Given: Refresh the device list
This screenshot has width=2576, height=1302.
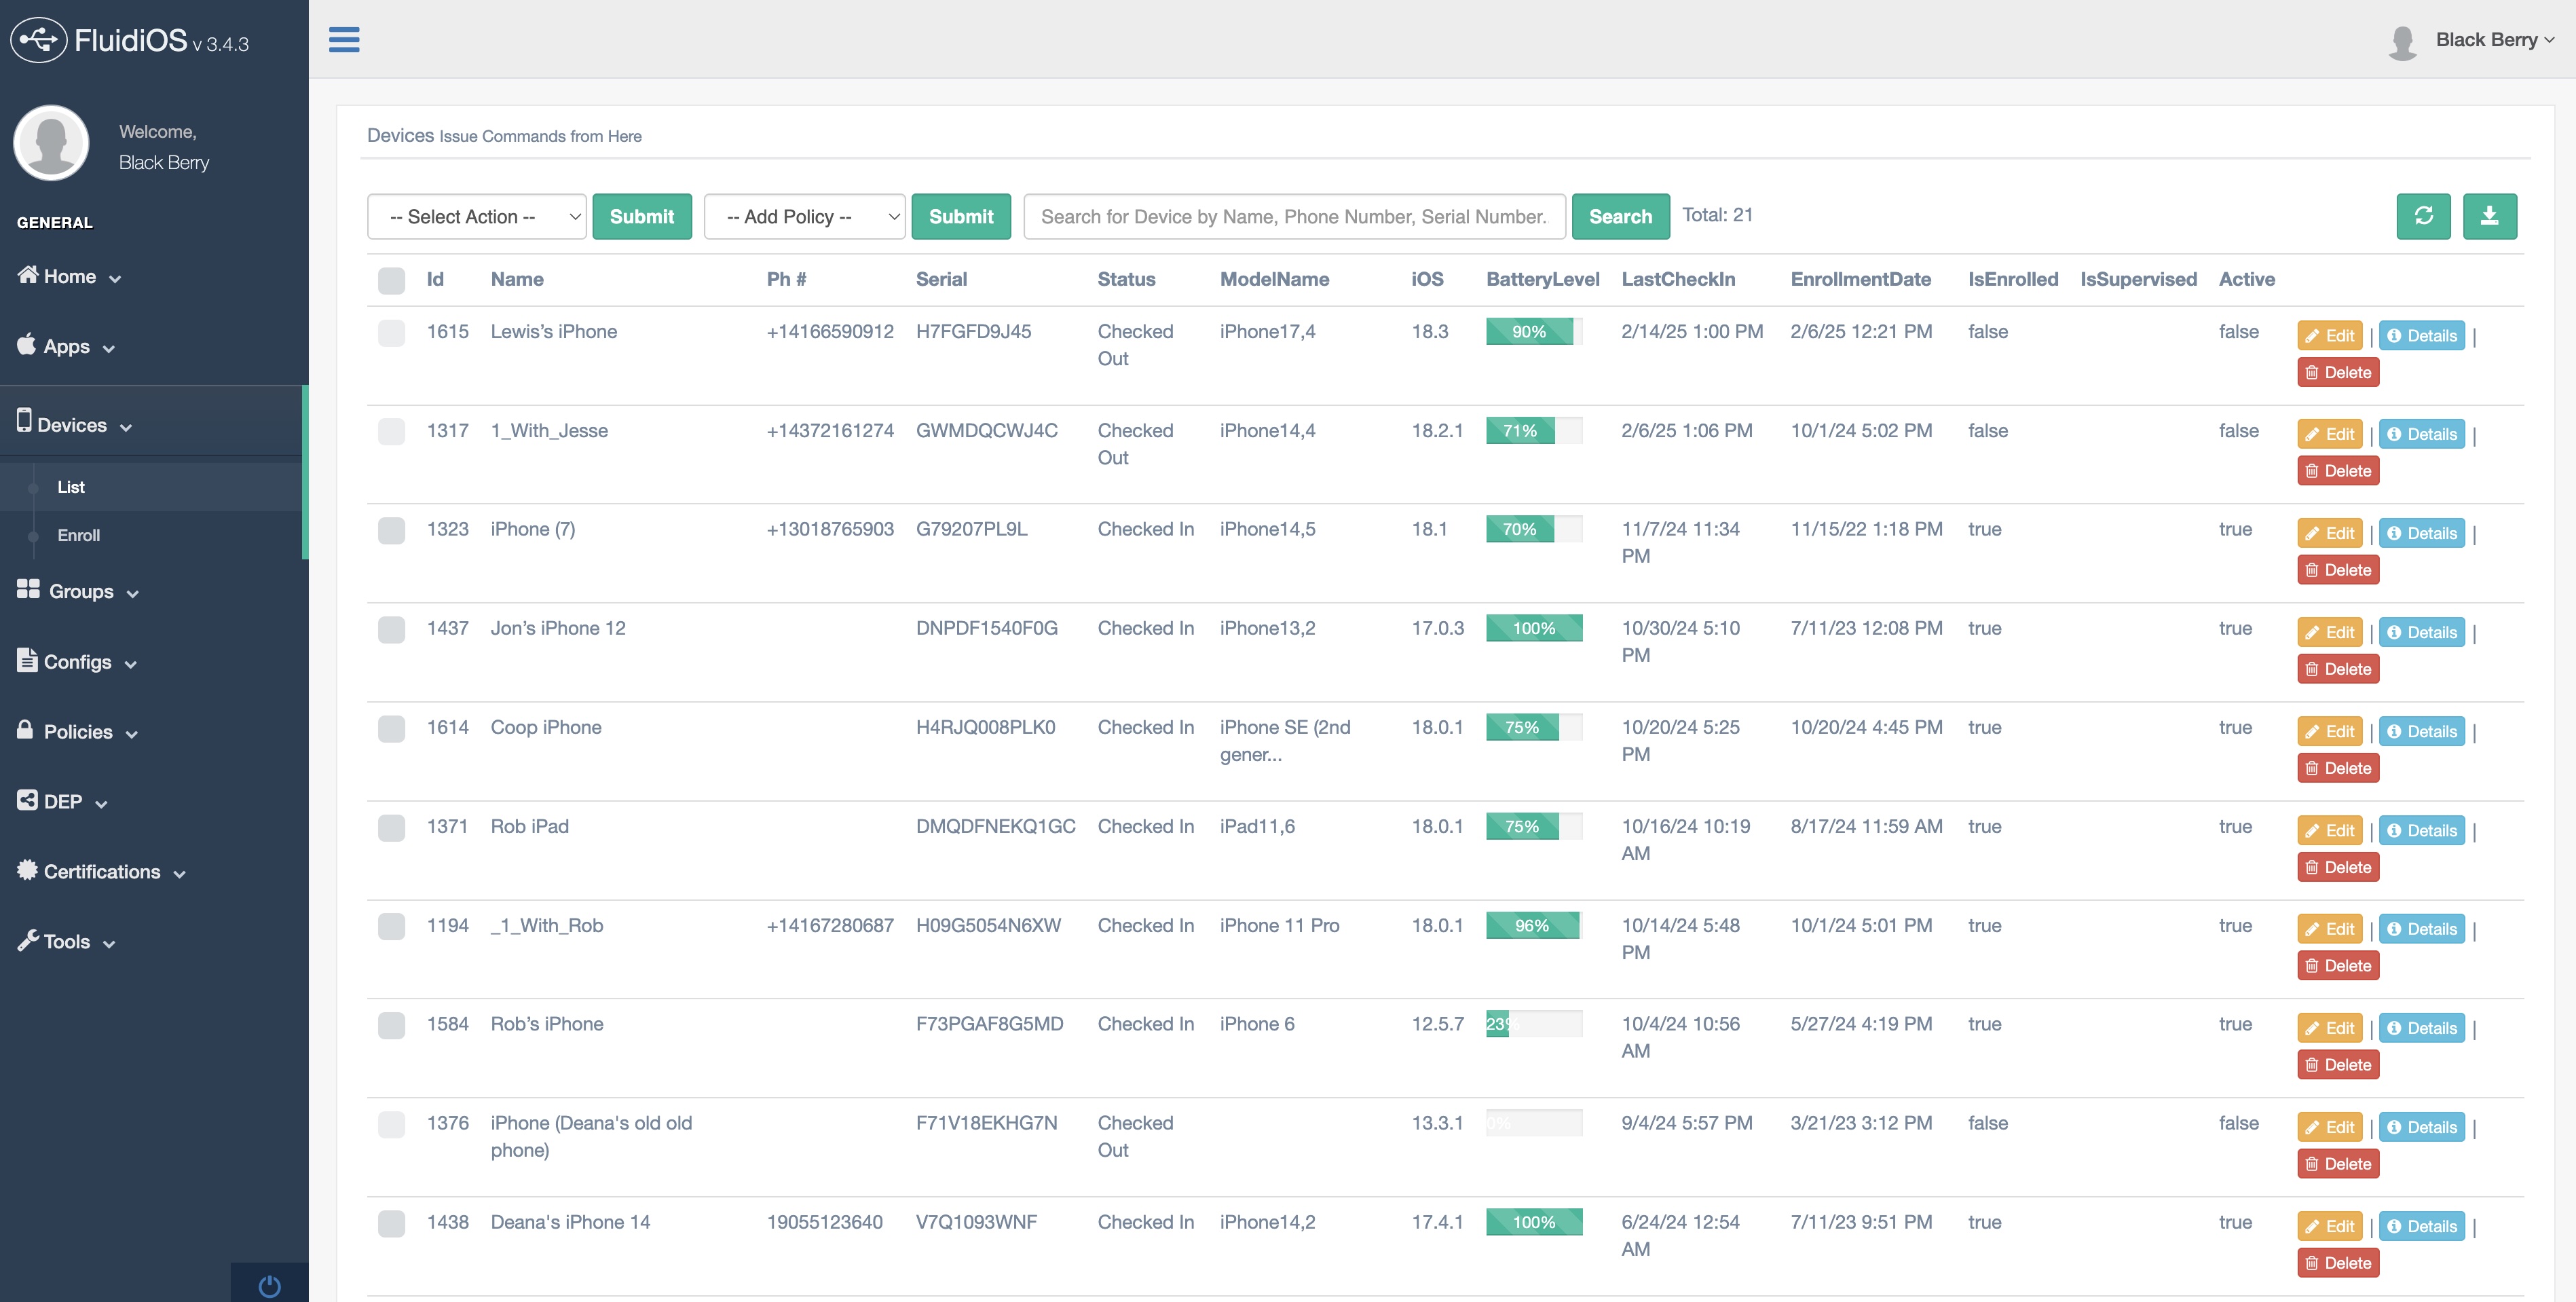Looking at the screenshot, I should (x=2423, y=216).
